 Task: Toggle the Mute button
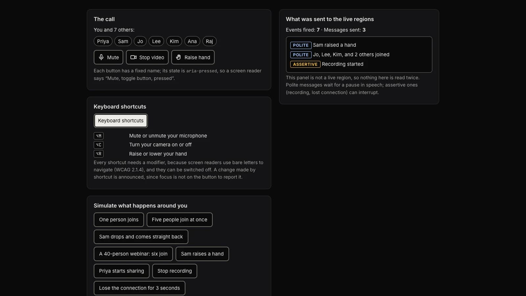[108, 57]
